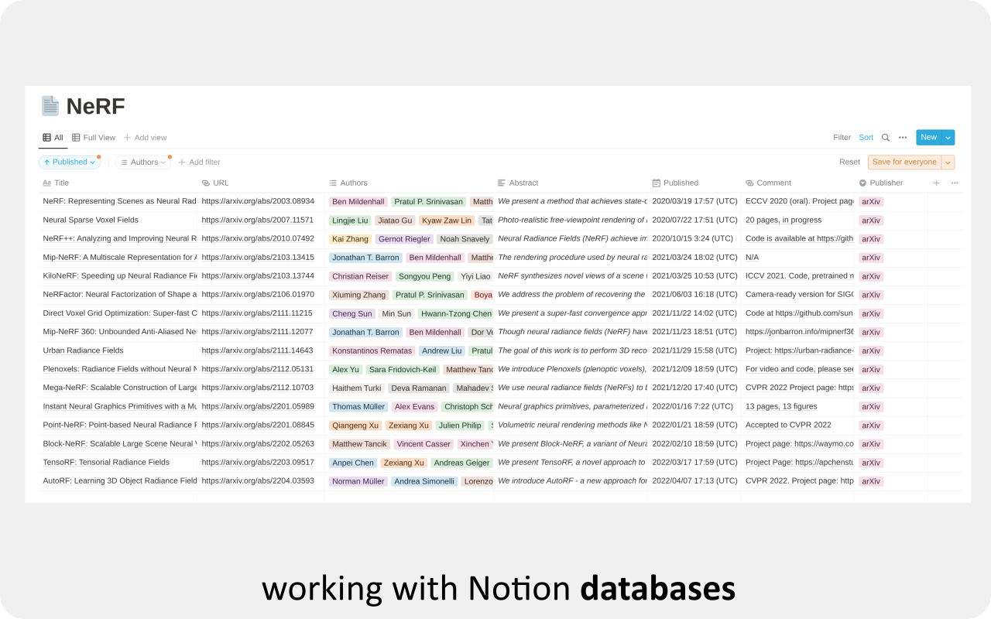Open the Authors filter dropdown pill
The width and height of the screenshot is (991, 619).
pos(143,162)
